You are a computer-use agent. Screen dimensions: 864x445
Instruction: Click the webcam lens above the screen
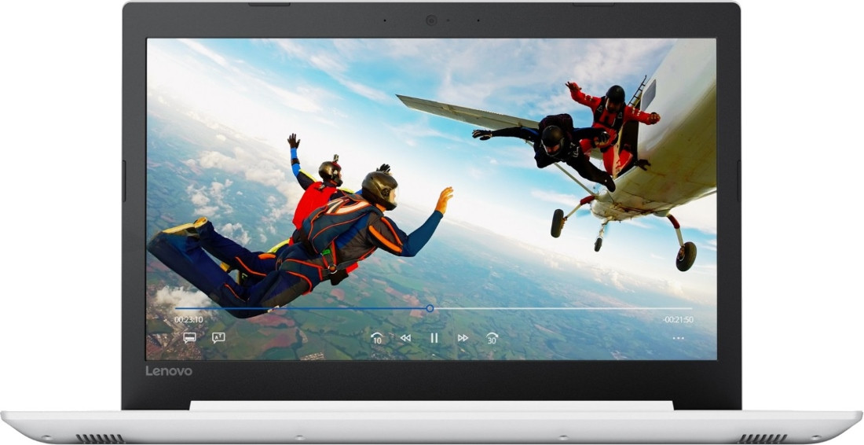coord(431,20)
